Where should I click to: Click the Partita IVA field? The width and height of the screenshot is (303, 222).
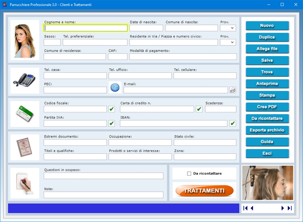click(75, 123)
